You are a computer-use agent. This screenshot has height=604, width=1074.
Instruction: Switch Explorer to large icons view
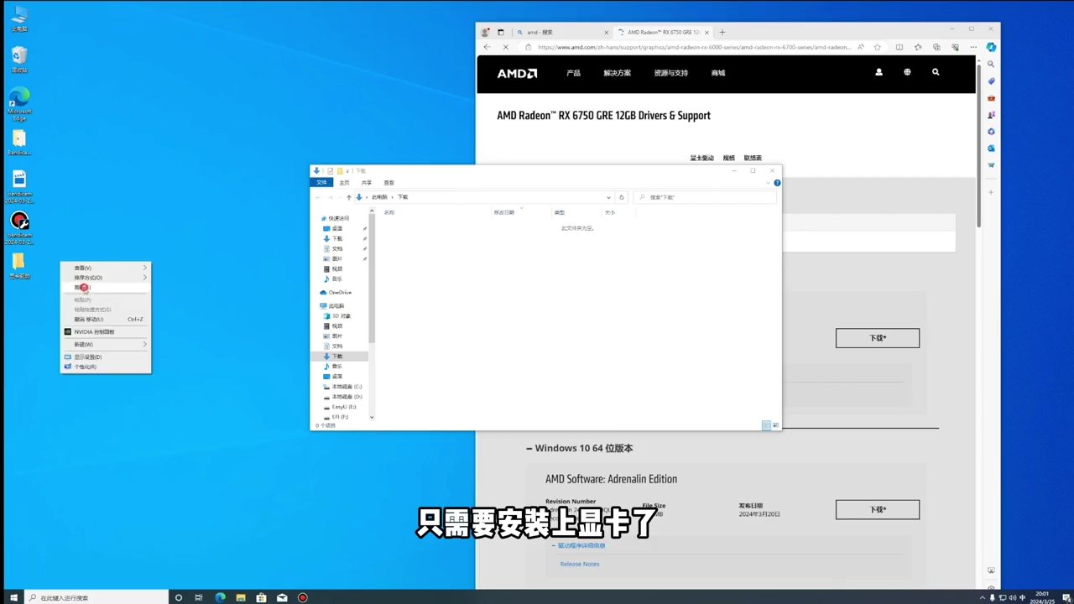[775, 425]
